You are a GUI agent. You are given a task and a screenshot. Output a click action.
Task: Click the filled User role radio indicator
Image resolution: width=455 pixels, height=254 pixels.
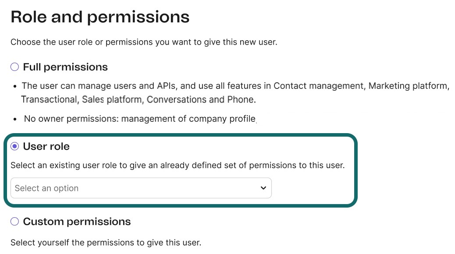(x=14, y=146)
